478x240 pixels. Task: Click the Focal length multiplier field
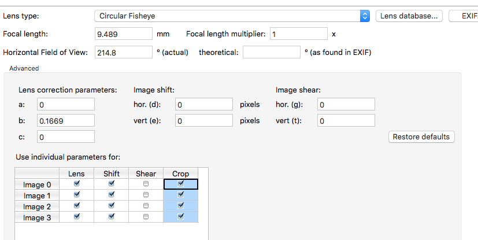pyautogui.click(x=299, y=34)
